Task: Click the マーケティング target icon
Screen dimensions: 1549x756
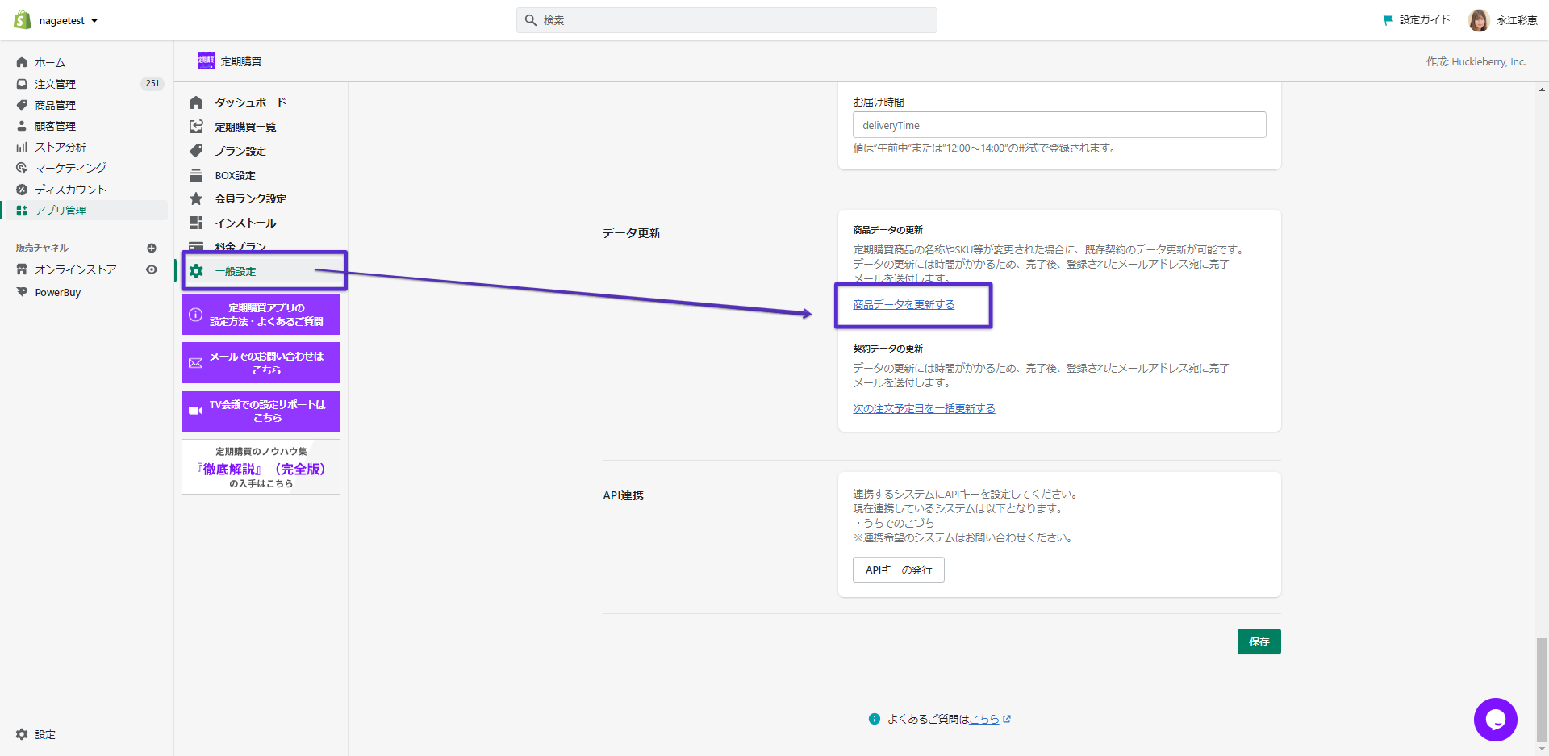Action: [x=22, y=168]
